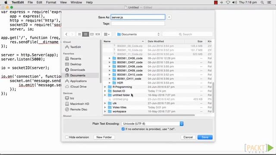Image resolution: width=276 pixels, height=155 pixels.
Task: Expand the Socket.IO folder triangle
Action: point(105,91)
